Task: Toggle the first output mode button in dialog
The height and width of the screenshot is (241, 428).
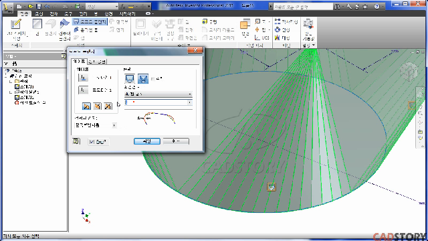Action: coord(130,79)
